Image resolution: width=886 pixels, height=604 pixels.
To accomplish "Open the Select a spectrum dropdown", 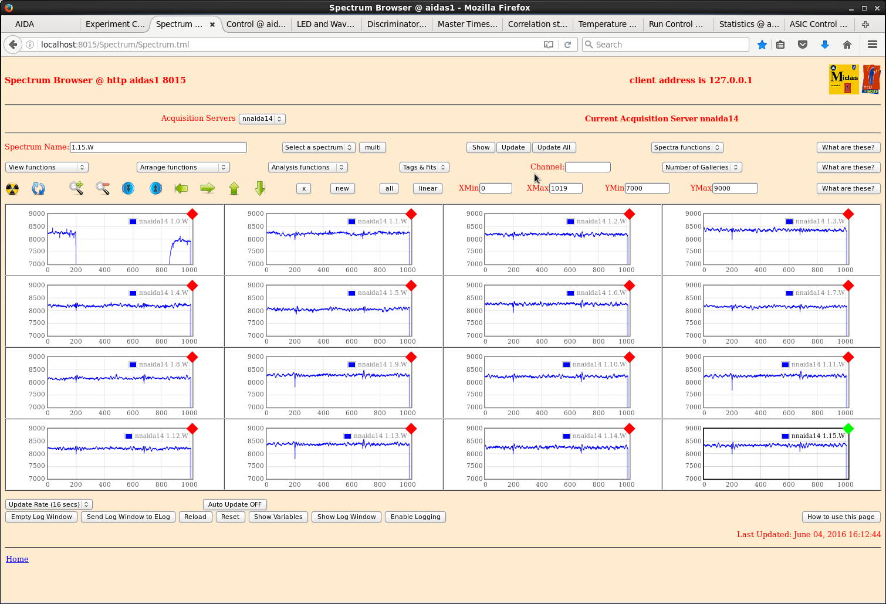I will (x=319, y=147).
